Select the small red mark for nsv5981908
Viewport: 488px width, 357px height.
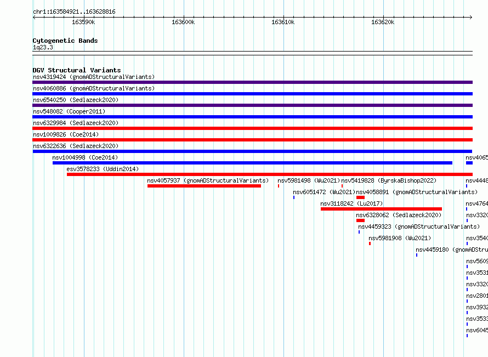click(370, 243)
